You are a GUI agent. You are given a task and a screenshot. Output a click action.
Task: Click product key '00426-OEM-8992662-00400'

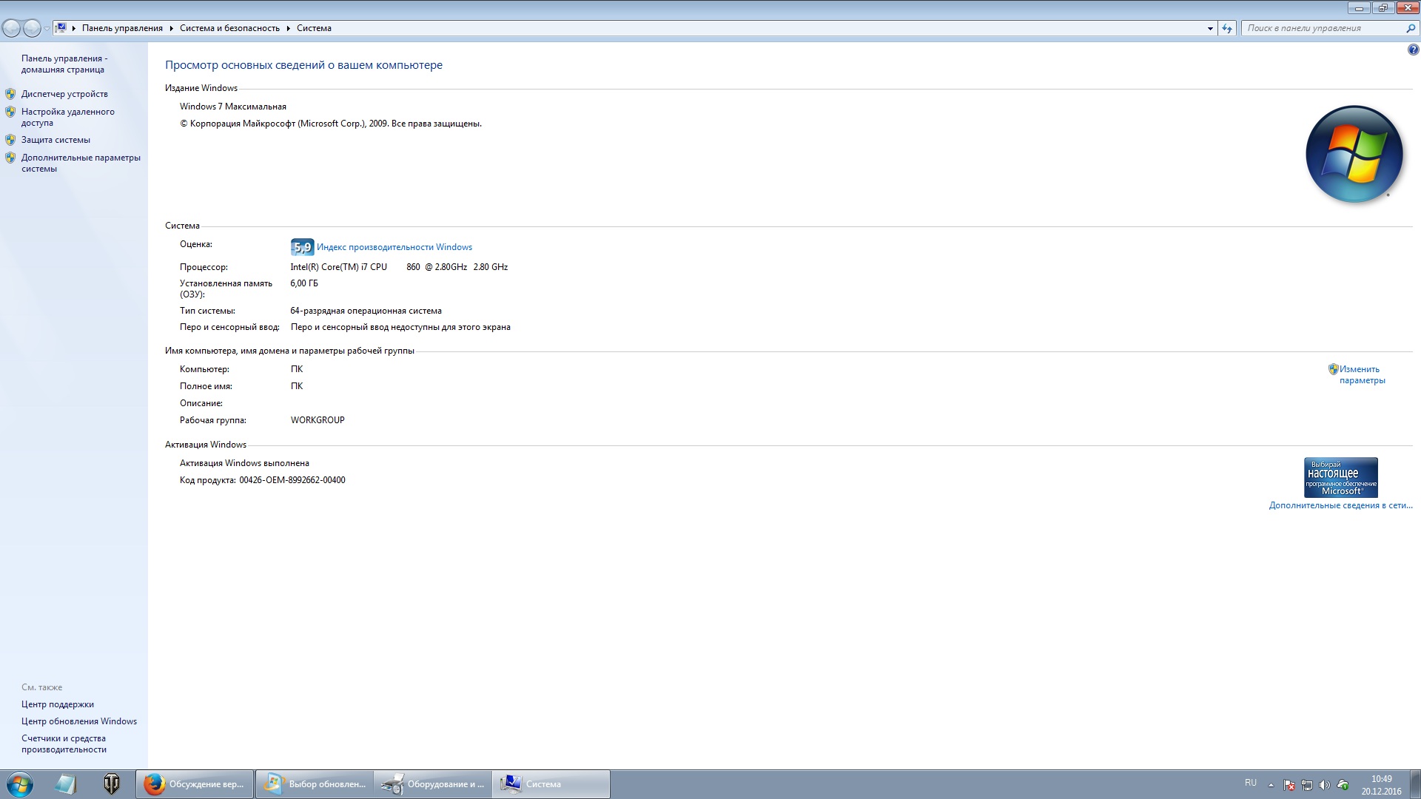click(292, 480)
